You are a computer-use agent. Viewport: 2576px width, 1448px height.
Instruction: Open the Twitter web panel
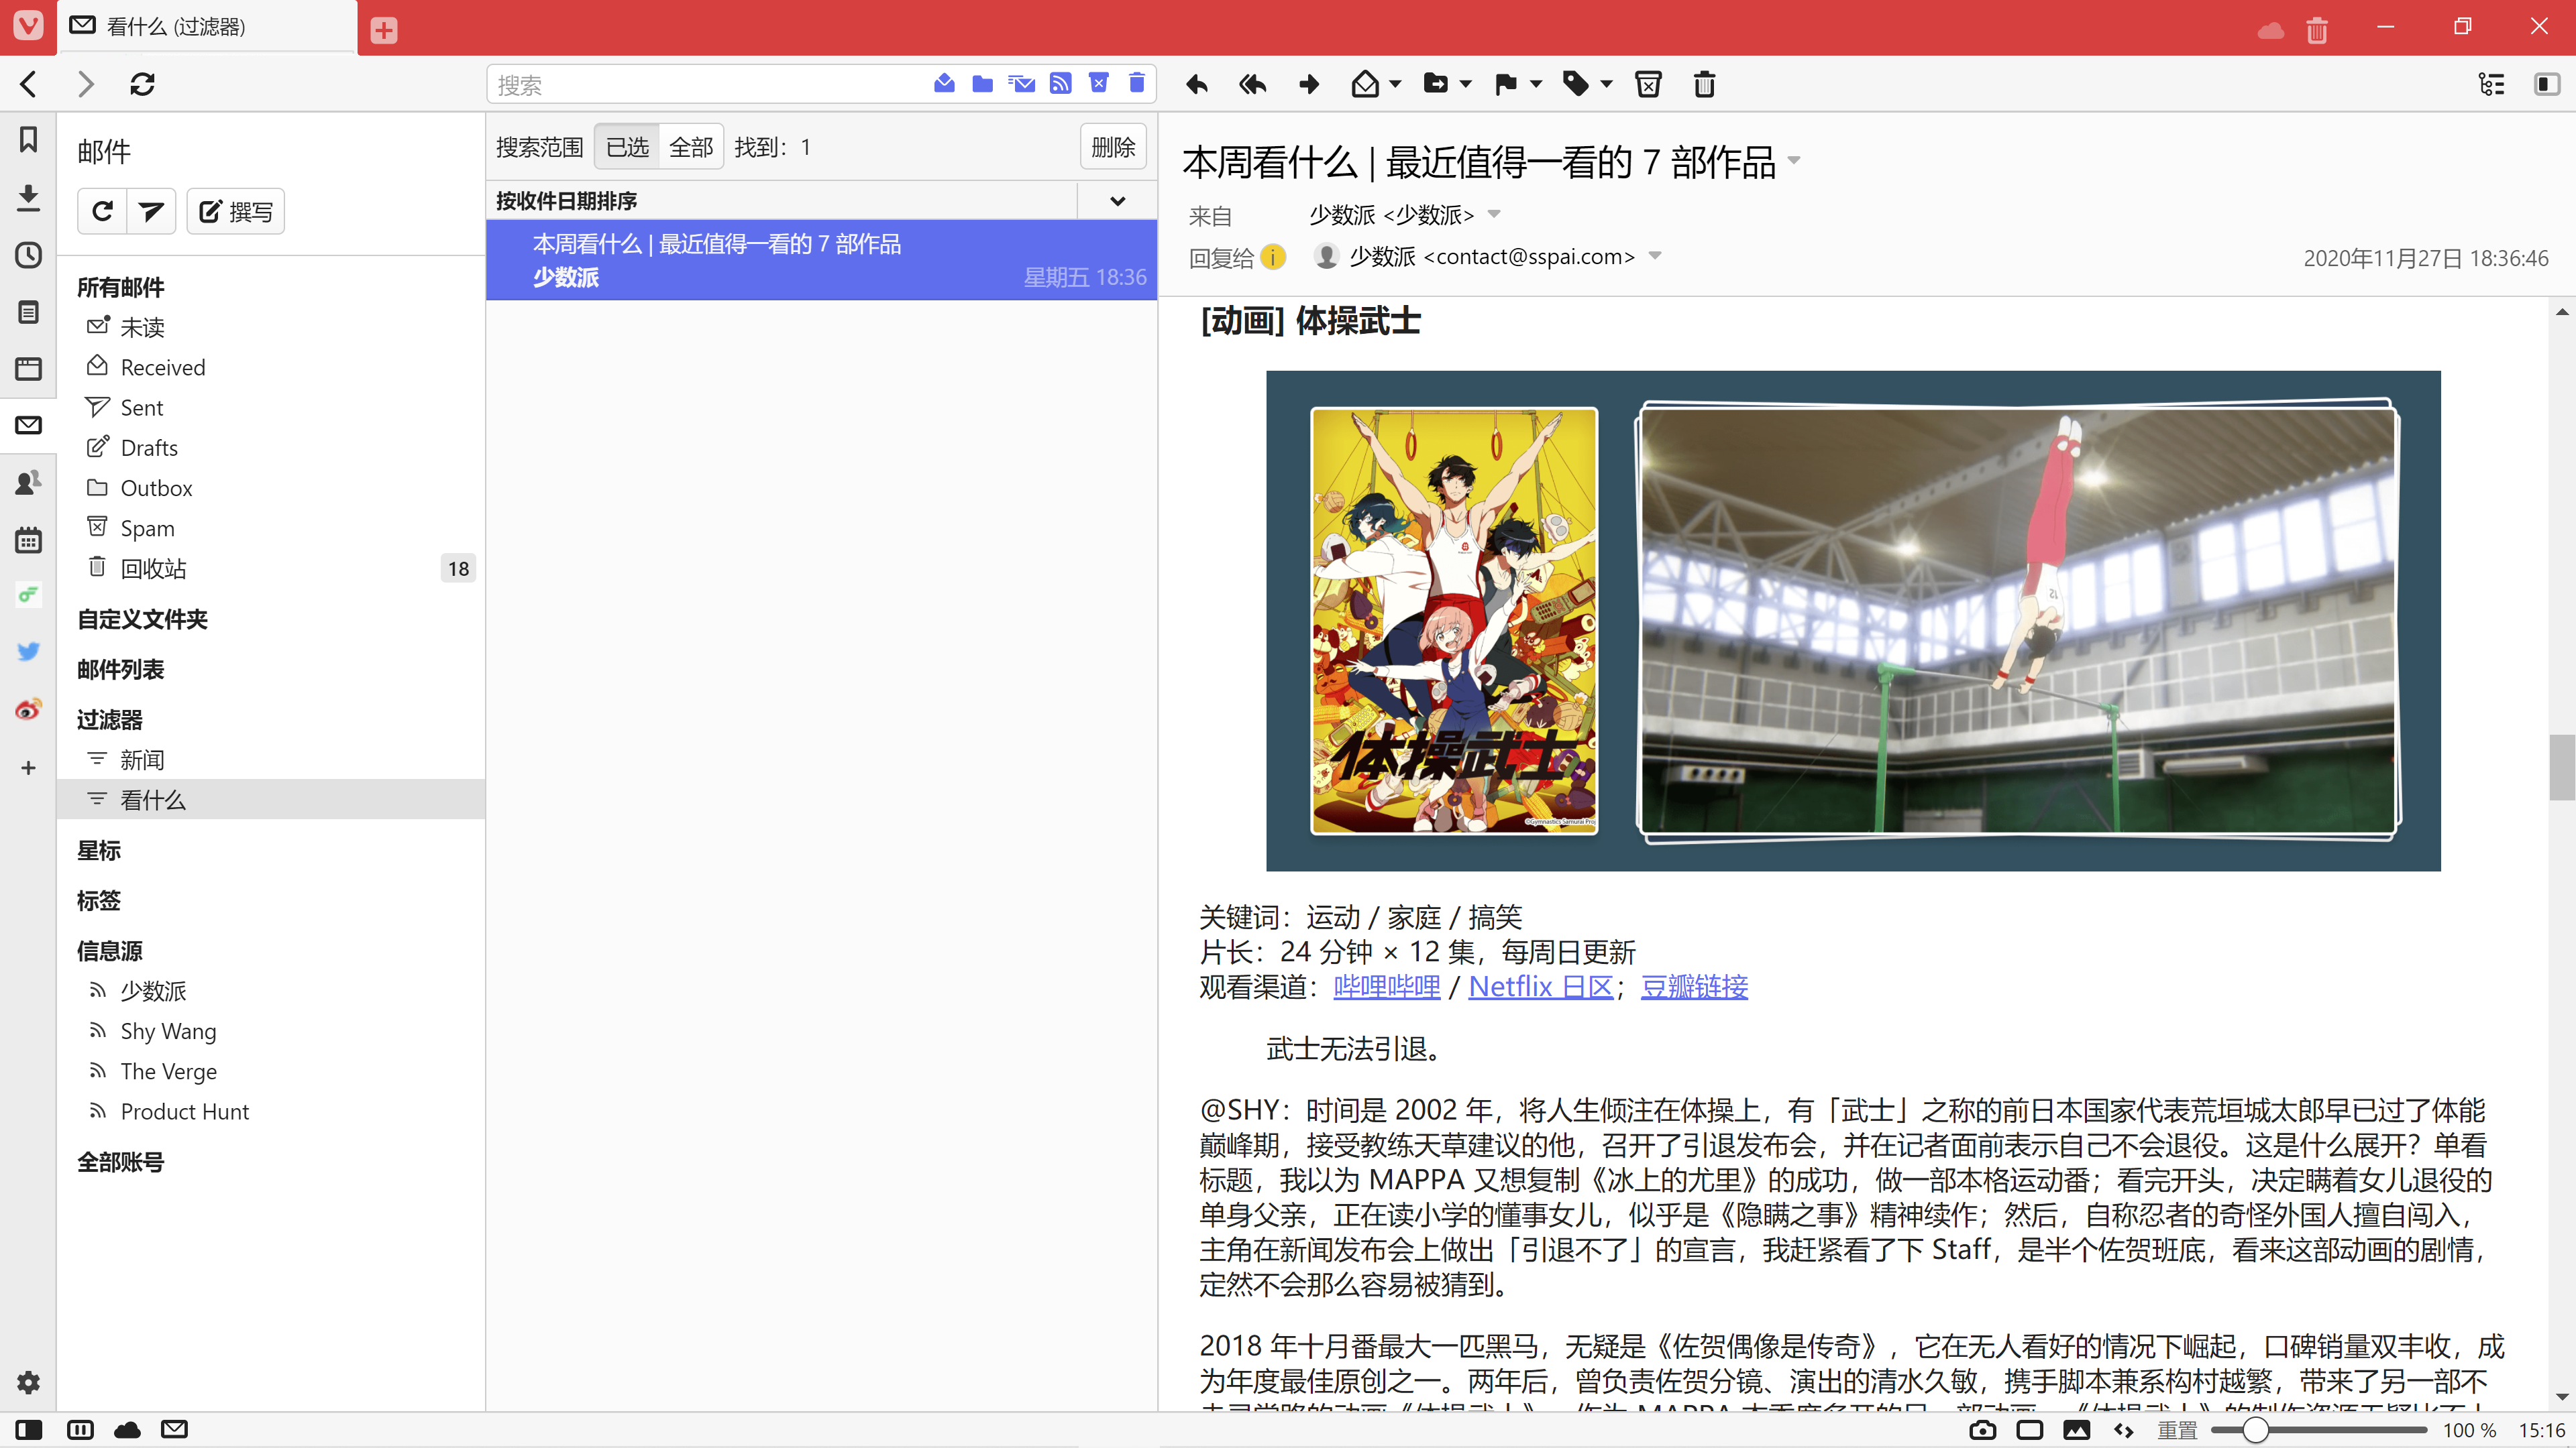[x=28, y=652]
